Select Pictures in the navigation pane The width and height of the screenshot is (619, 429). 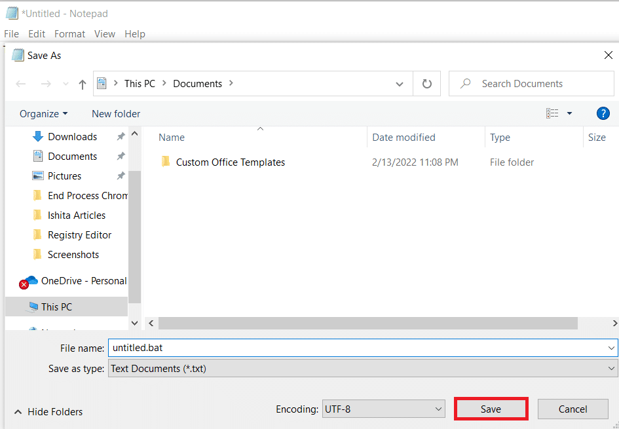(64, 176)
